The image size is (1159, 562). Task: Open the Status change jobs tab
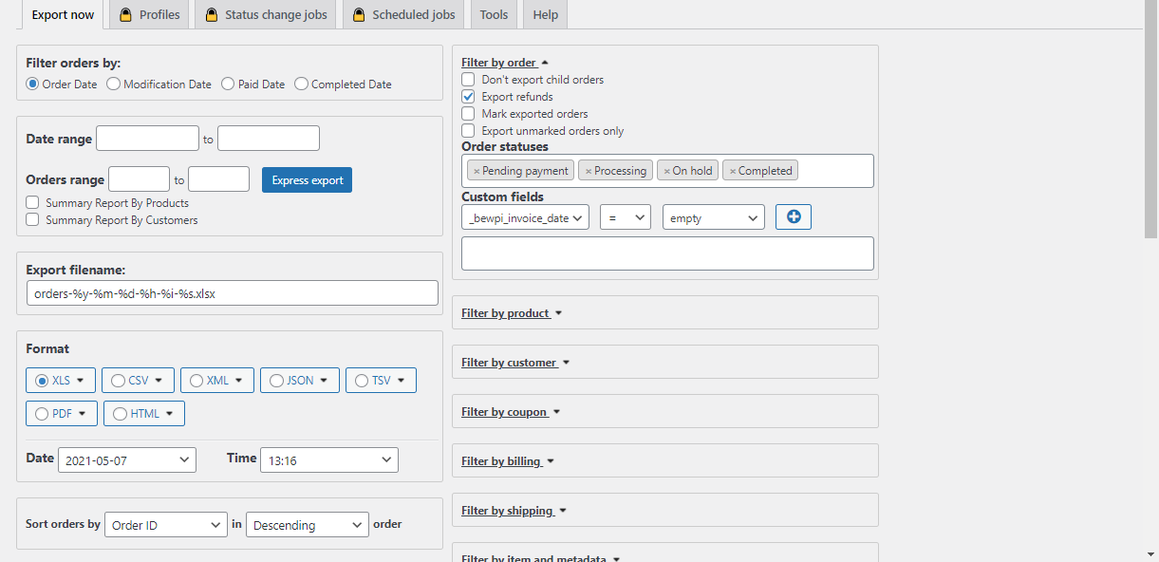[x=266, y=15]
